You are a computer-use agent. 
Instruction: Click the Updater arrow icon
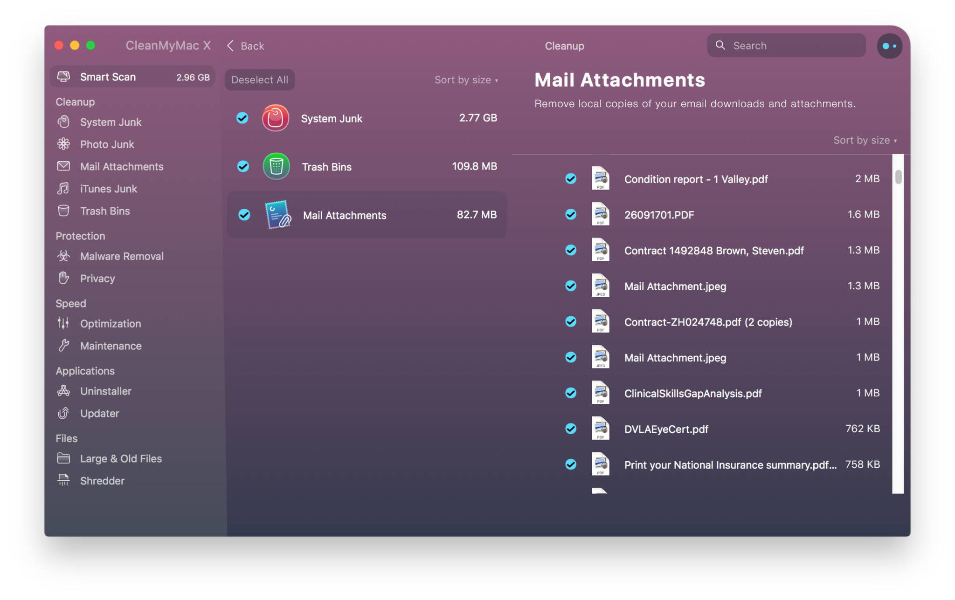tap(63, 413)
